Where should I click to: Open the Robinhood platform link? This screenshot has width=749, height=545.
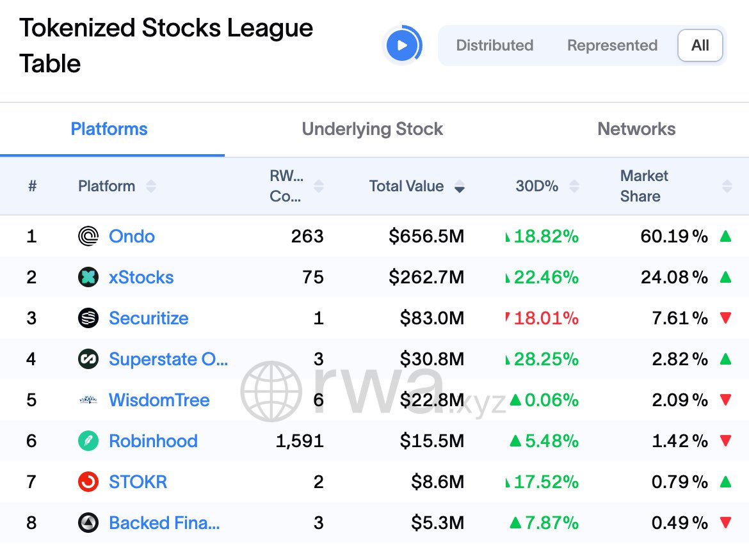point(153,441)
